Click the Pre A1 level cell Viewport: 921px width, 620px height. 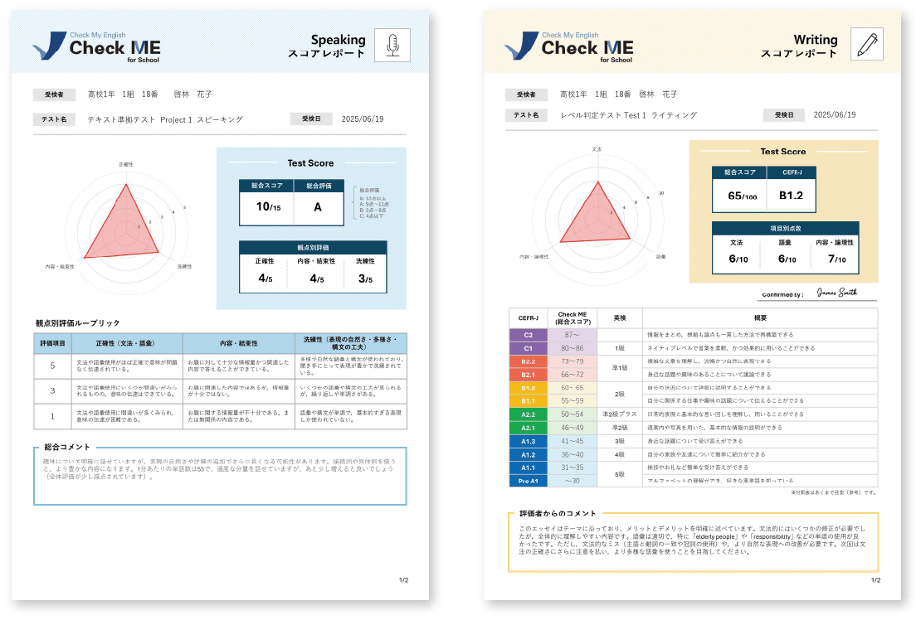pos(528,481)
